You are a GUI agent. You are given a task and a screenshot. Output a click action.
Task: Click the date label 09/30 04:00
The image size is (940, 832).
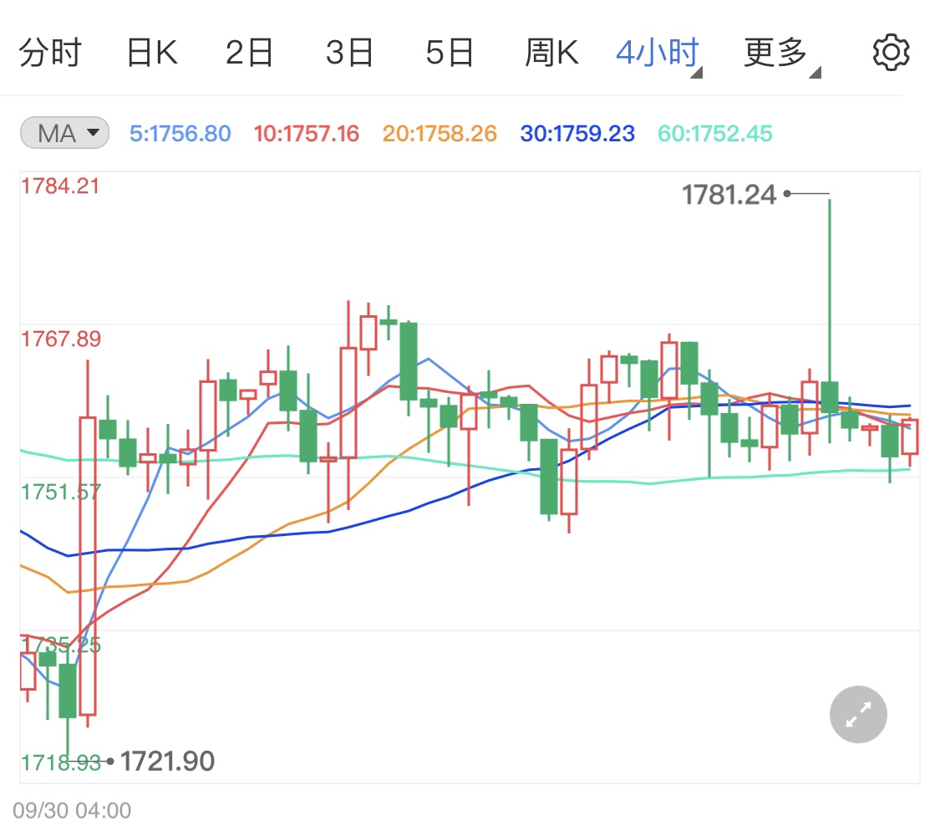72,810
